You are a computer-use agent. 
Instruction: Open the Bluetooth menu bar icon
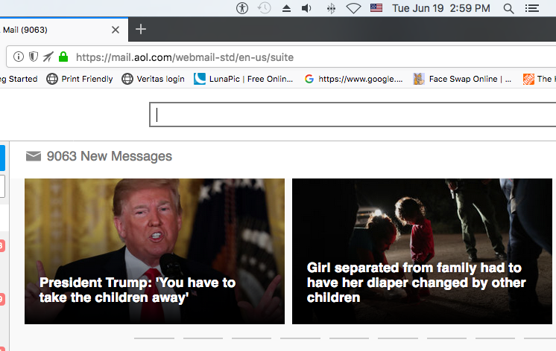[331, 8]
